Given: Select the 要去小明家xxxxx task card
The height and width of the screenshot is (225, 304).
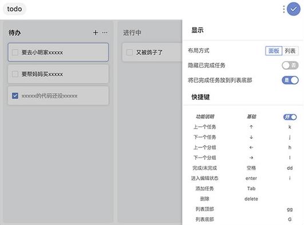Looking at the screenshot, I should 58,52.
